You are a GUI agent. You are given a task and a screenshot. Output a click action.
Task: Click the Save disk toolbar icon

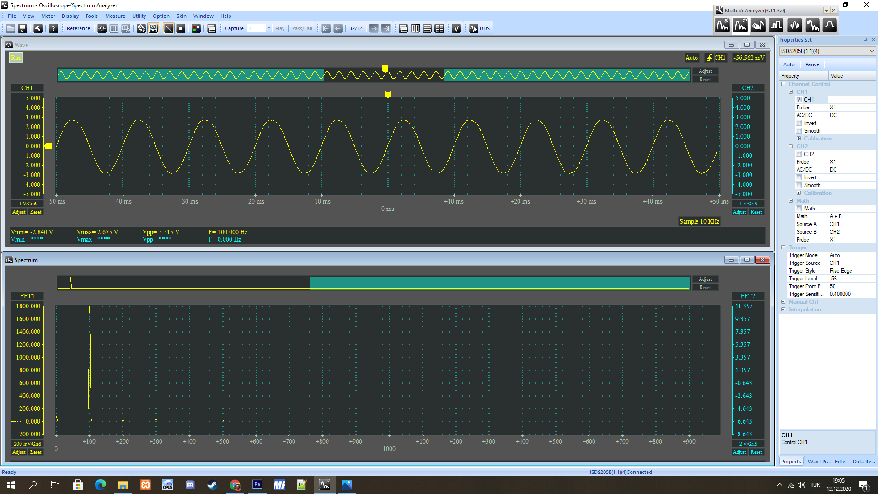tap(22, 28)
